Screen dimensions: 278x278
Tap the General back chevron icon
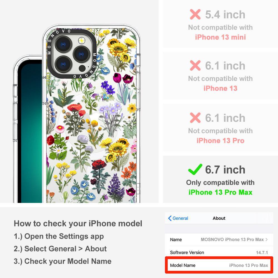[170, 218]
